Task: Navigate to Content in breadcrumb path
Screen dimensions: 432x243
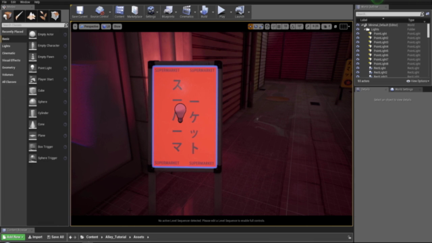Action: click(x=92, y=237)
